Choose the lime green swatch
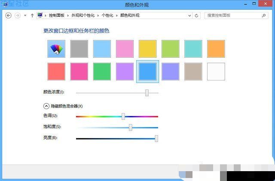 (x=170, y=49)
